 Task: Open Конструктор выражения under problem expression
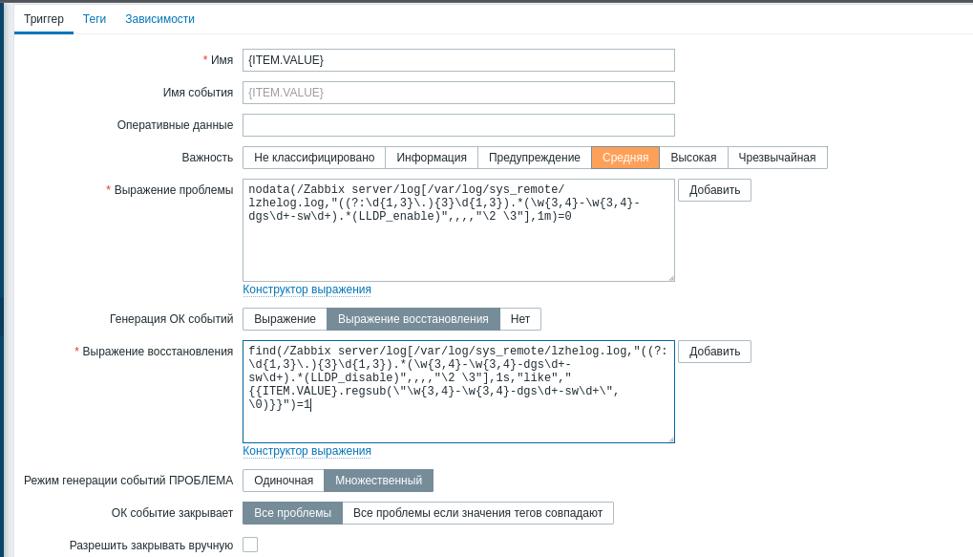[x=307, y=289]
